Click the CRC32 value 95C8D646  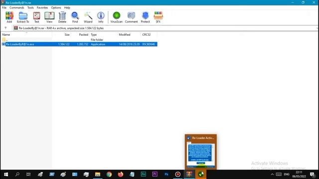(x=149, y=44)
